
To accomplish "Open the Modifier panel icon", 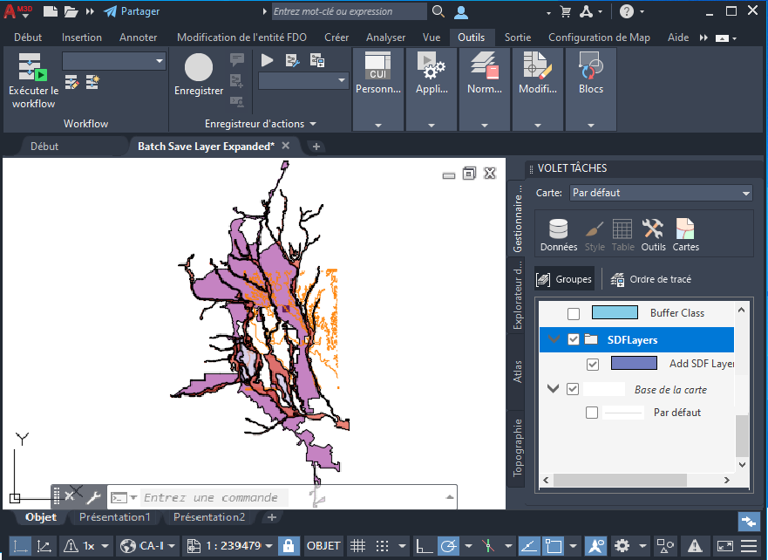I will 537,66.
